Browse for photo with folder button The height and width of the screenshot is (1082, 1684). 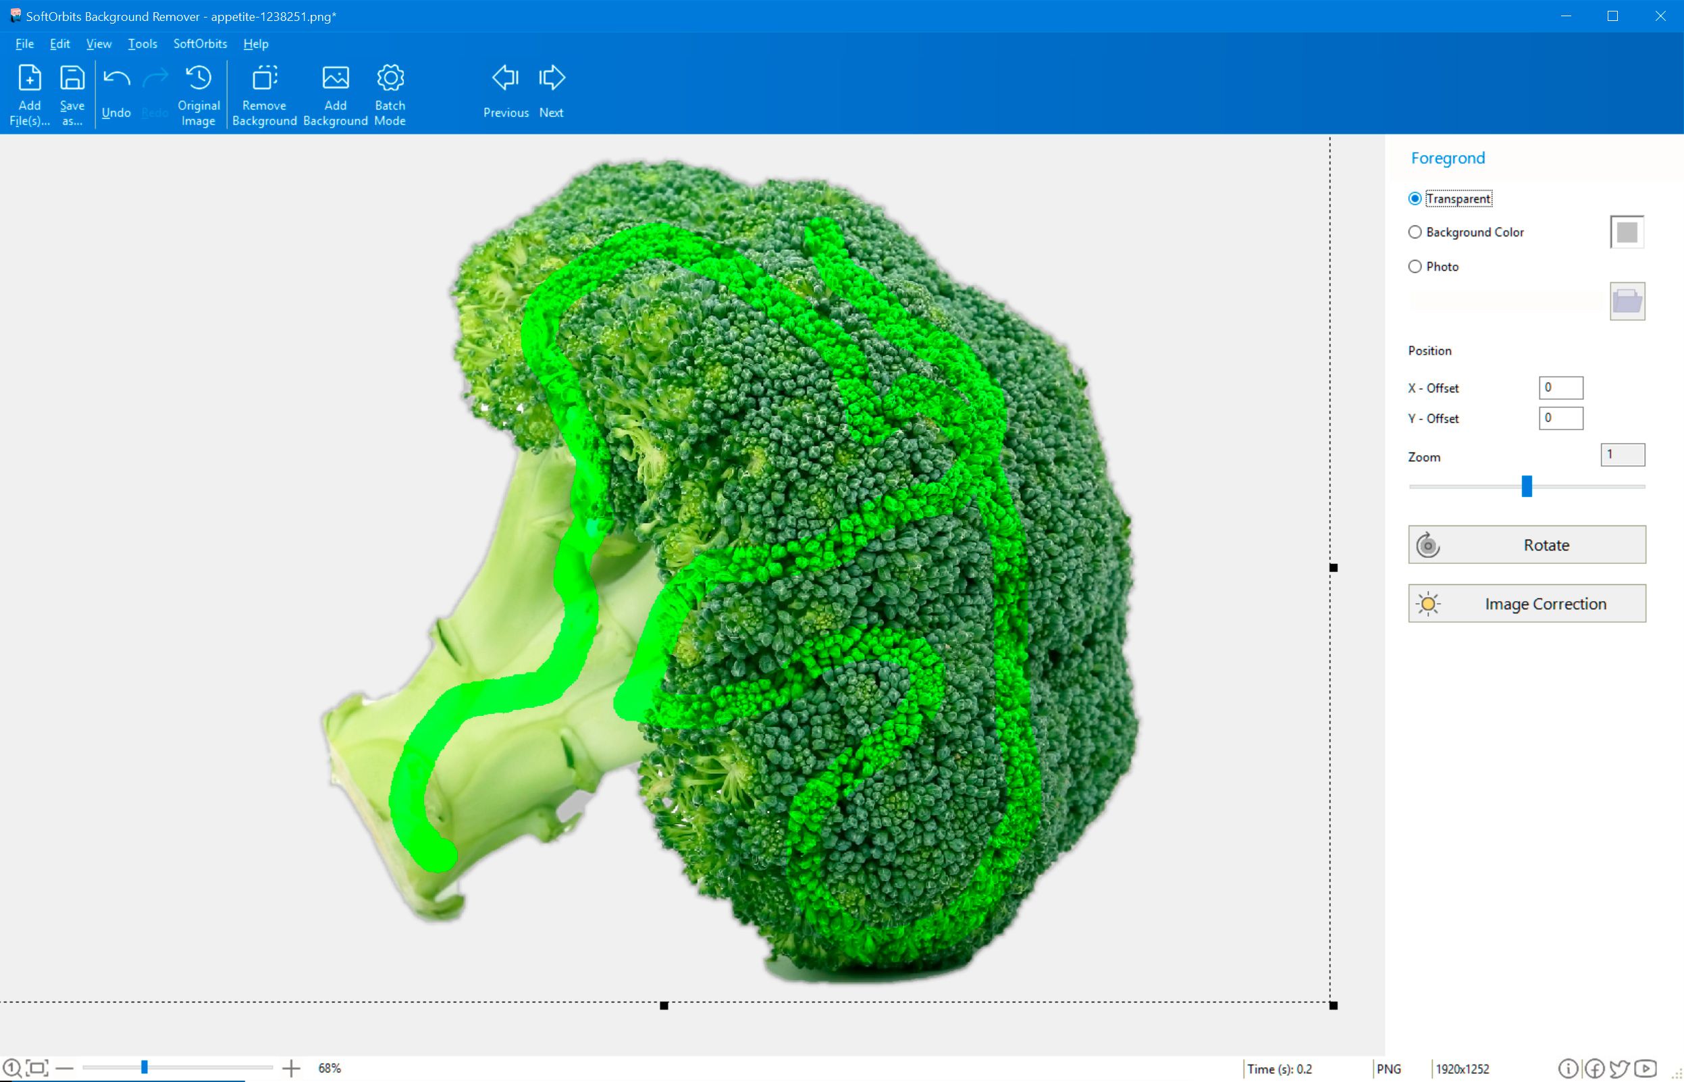[x=1627, y=301]
